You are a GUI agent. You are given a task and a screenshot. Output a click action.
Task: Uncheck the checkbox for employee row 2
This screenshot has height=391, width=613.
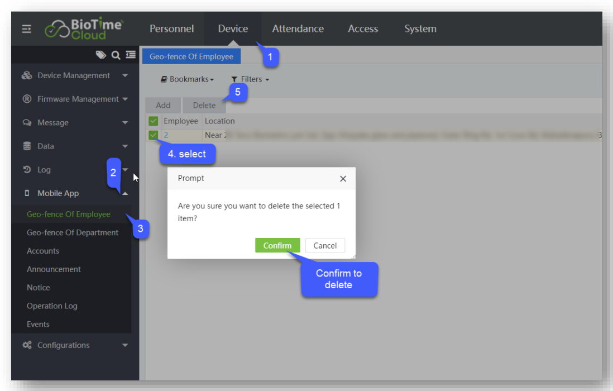(154, 135)
